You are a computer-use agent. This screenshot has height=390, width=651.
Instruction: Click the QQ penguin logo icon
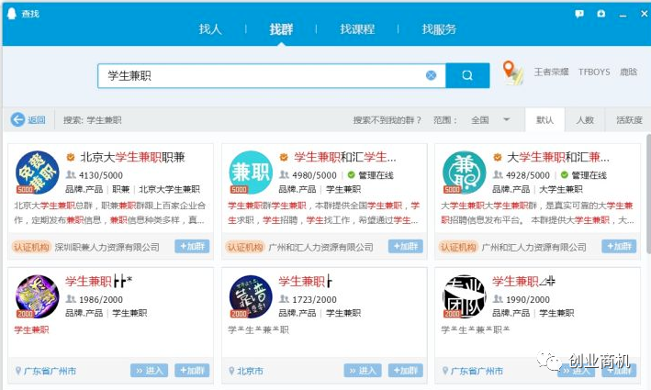pyautogui.click(x=12, y=13)
